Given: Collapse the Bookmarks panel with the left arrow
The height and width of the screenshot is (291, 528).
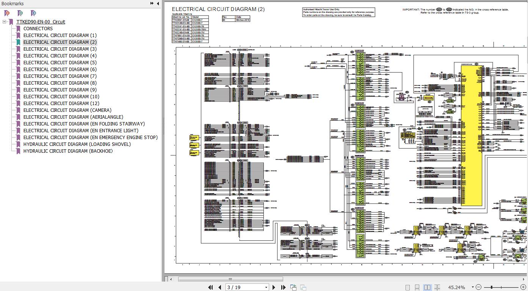Looking at the screenshot, I should coord(158,3).
